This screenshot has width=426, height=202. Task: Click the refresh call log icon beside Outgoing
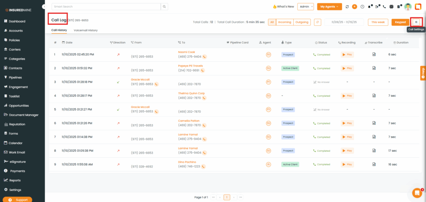pos(317,22)
